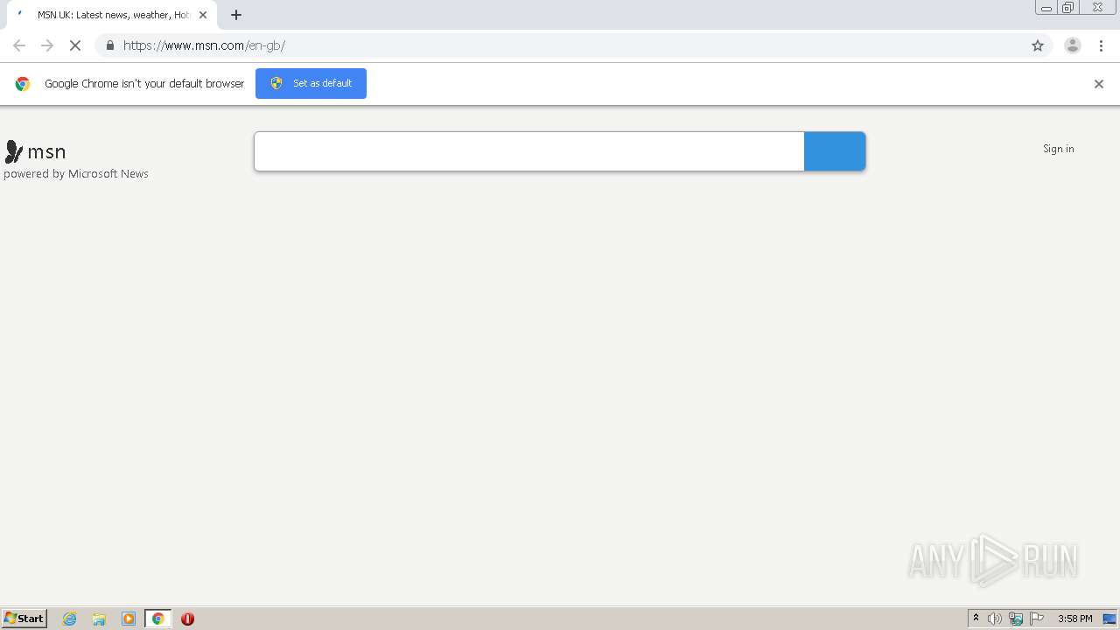Image resolution: width=1120 pixels, height=630 pixels.
Task: Click Show desktop button
Action: pyautogui.click(x=1109, y=619)
